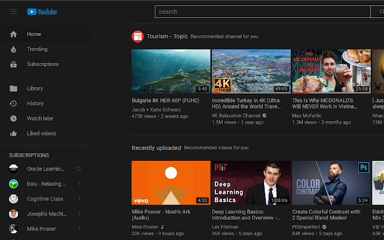Open the Oracle Learning subscription channel
Image resolution: width=384 pixels, height=240 pixels.
pos(46,169)
